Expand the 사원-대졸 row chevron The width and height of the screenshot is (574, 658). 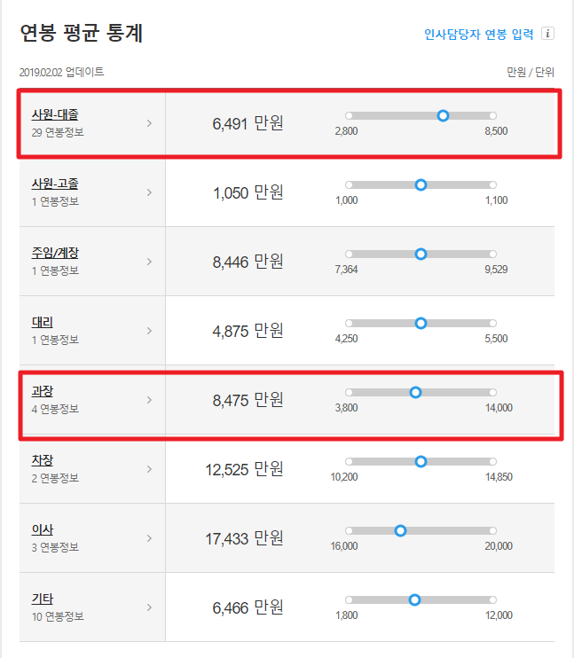click(x=149, y=123)
